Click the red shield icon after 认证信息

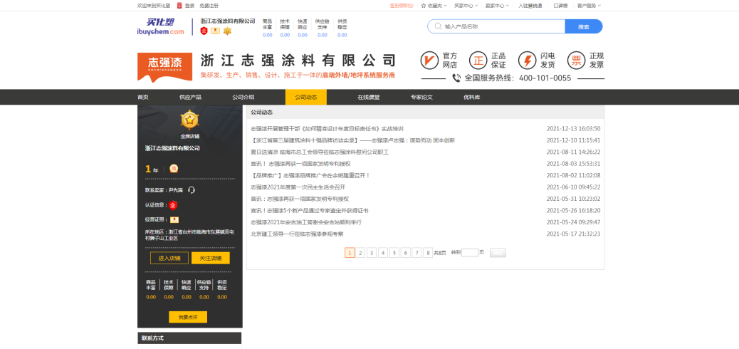tap(173, 204)
